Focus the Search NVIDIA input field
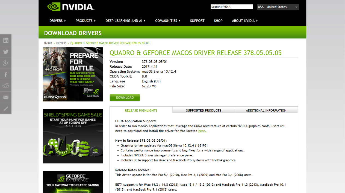 [232, 7]
